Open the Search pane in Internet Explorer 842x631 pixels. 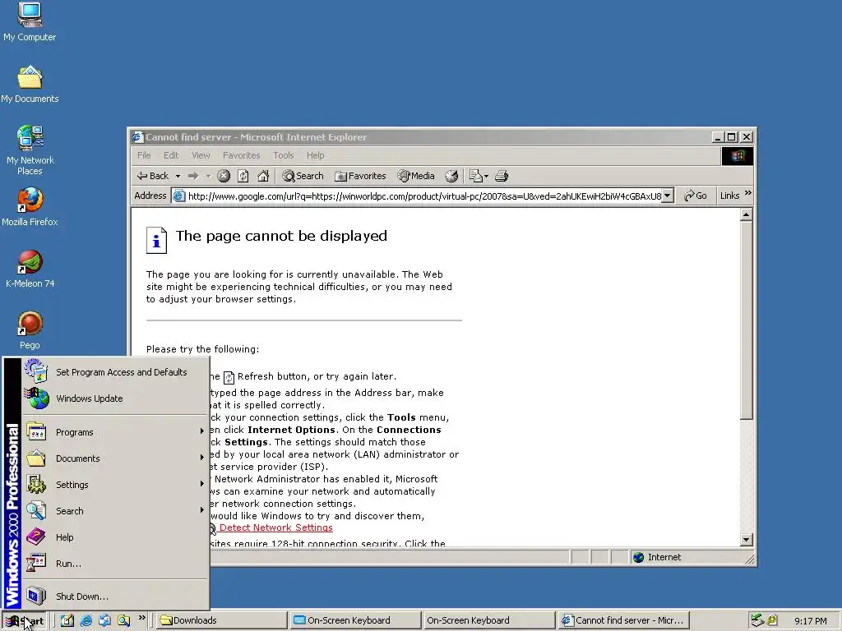pyautogui.click(x=303, y=176)
